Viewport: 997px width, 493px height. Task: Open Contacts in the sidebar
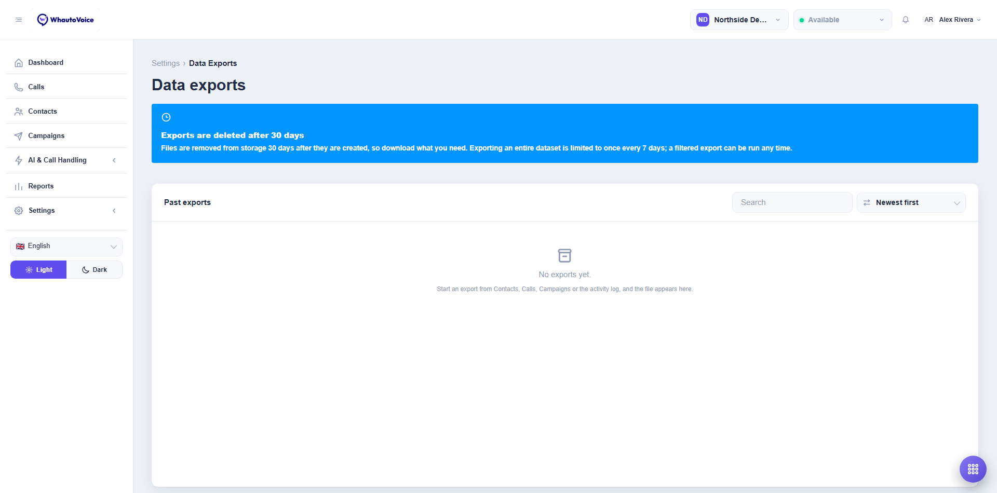coord(66,112)
